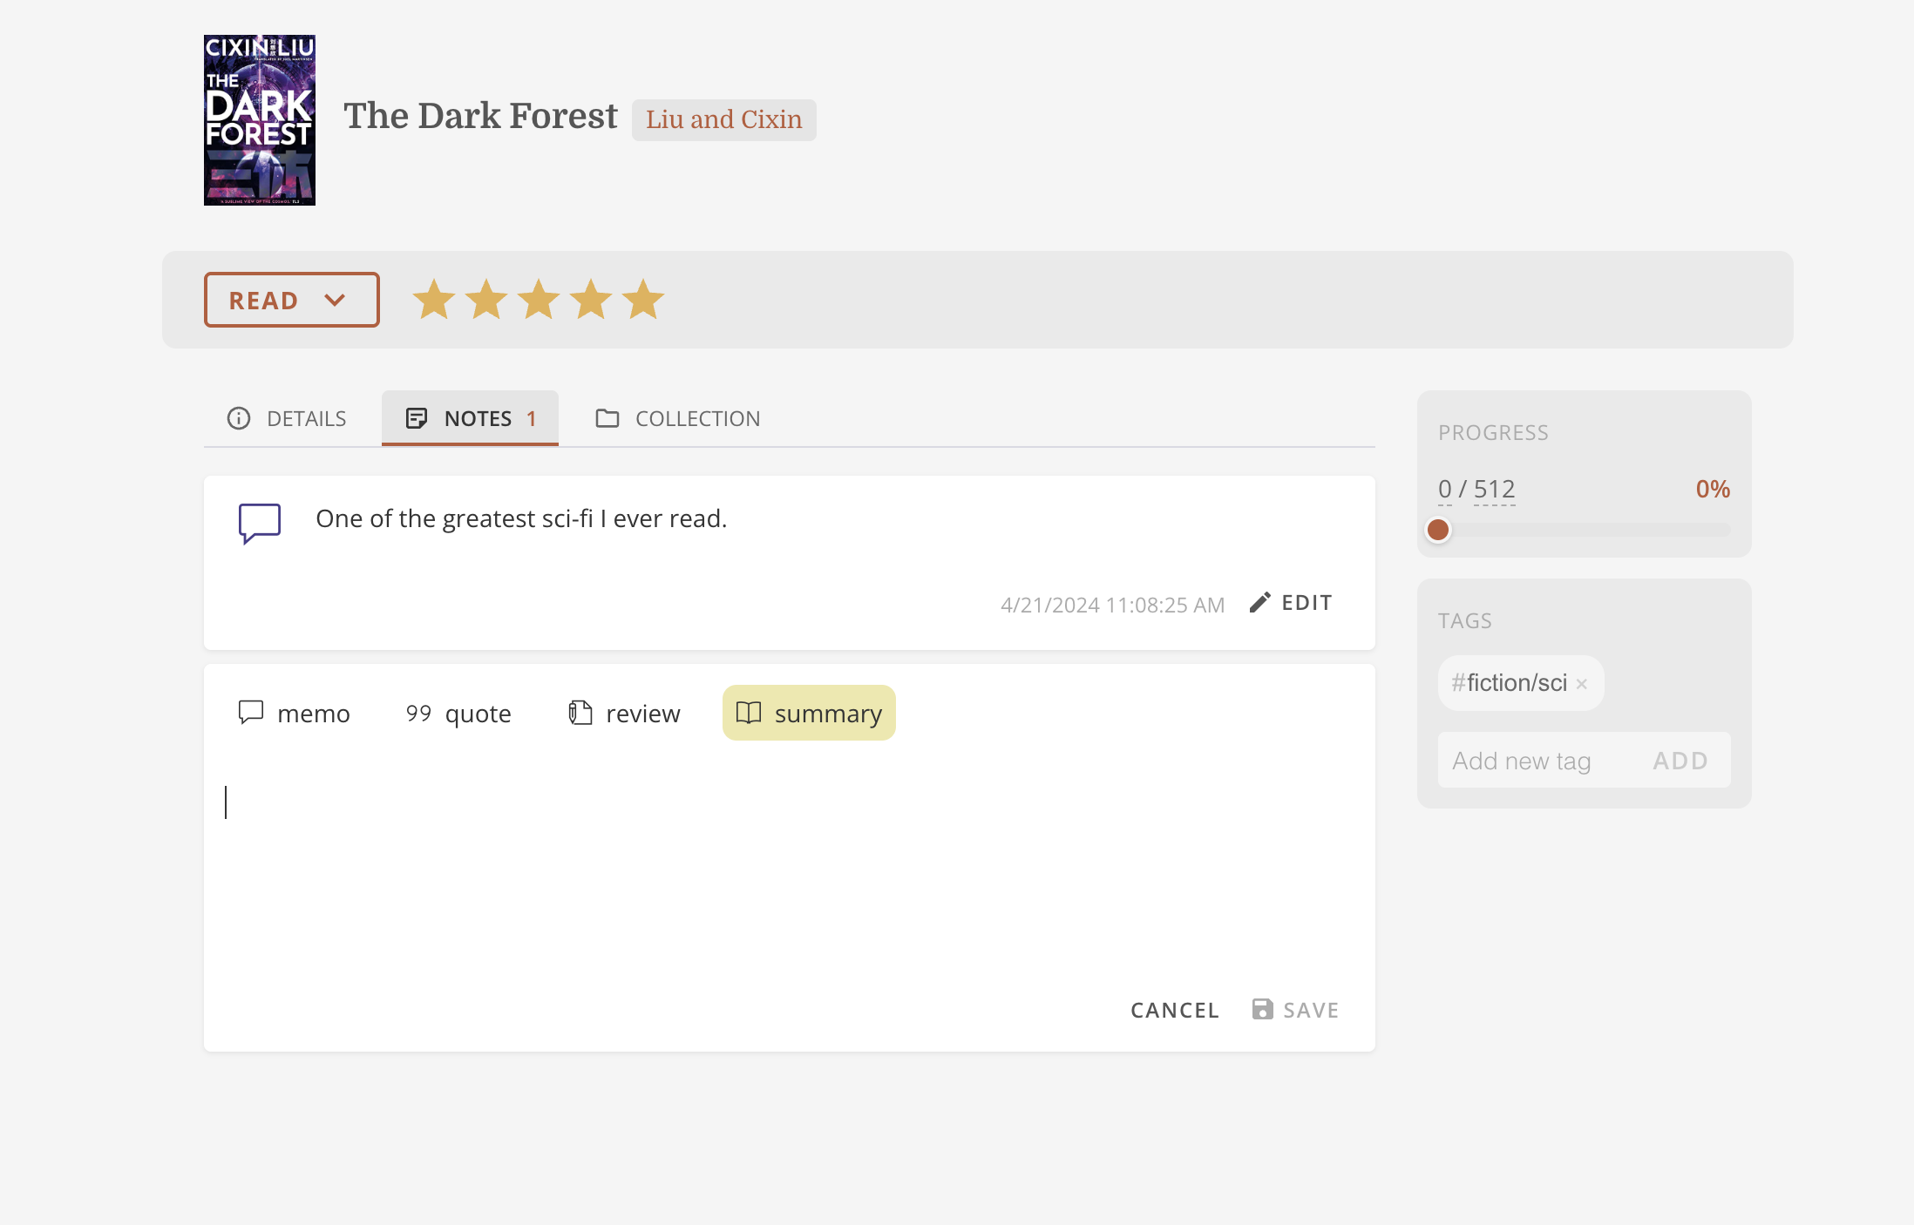Click the pencil edit icon on the note
Viewport: 1914px width, 1225px height.
click(1259, 603)
